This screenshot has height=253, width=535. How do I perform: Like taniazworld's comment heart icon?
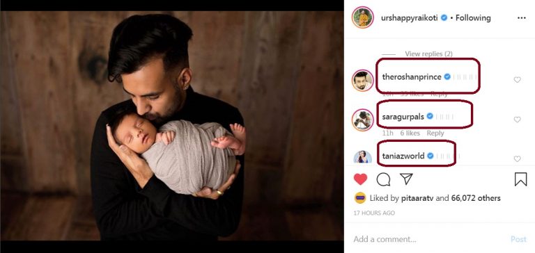coord(518,158)
